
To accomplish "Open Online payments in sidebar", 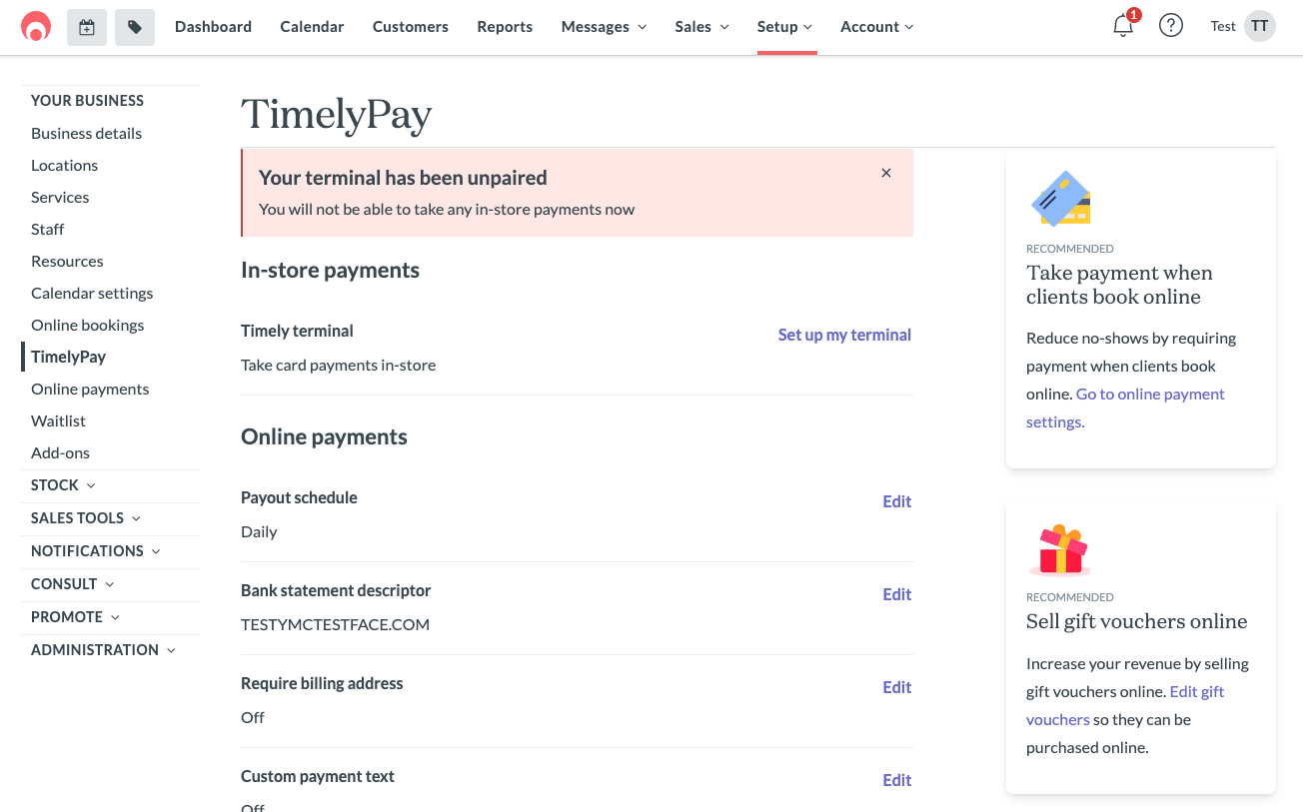I will 90,390.
